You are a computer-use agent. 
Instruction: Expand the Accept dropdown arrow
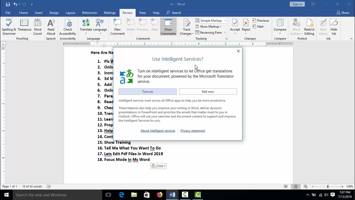pyautogui.click(x=235, y=34)
